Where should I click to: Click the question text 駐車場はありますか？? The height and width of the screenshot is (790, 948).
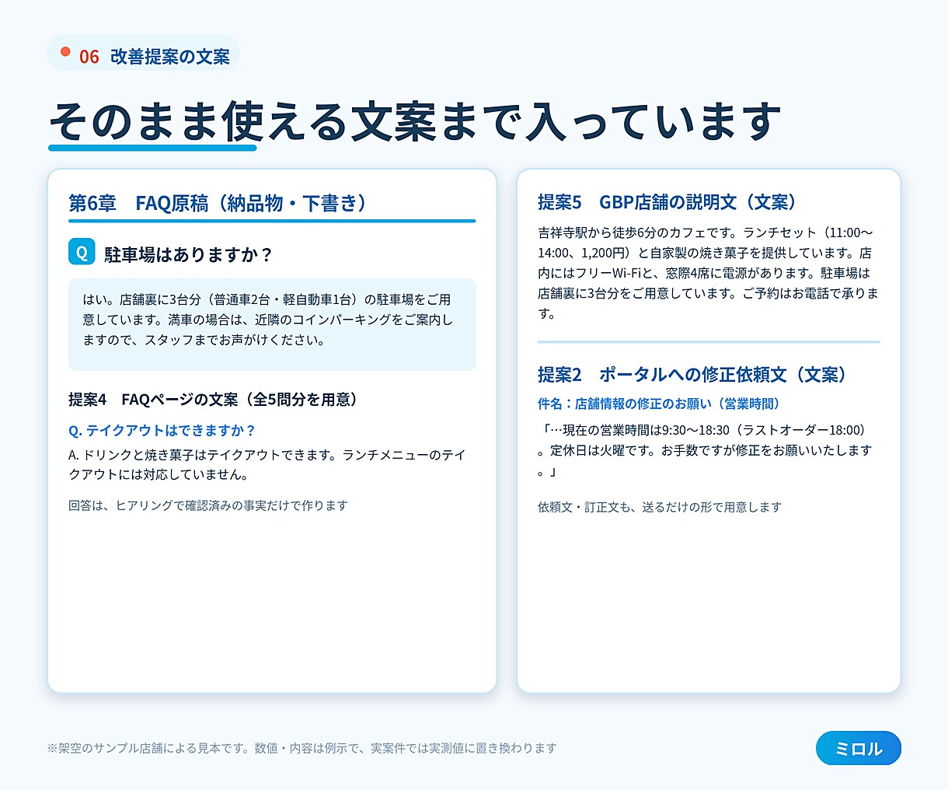coord(189,254)
